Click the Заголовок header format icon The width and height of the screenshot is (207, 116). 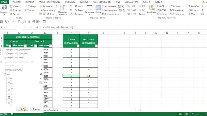[x=89, y=8]
